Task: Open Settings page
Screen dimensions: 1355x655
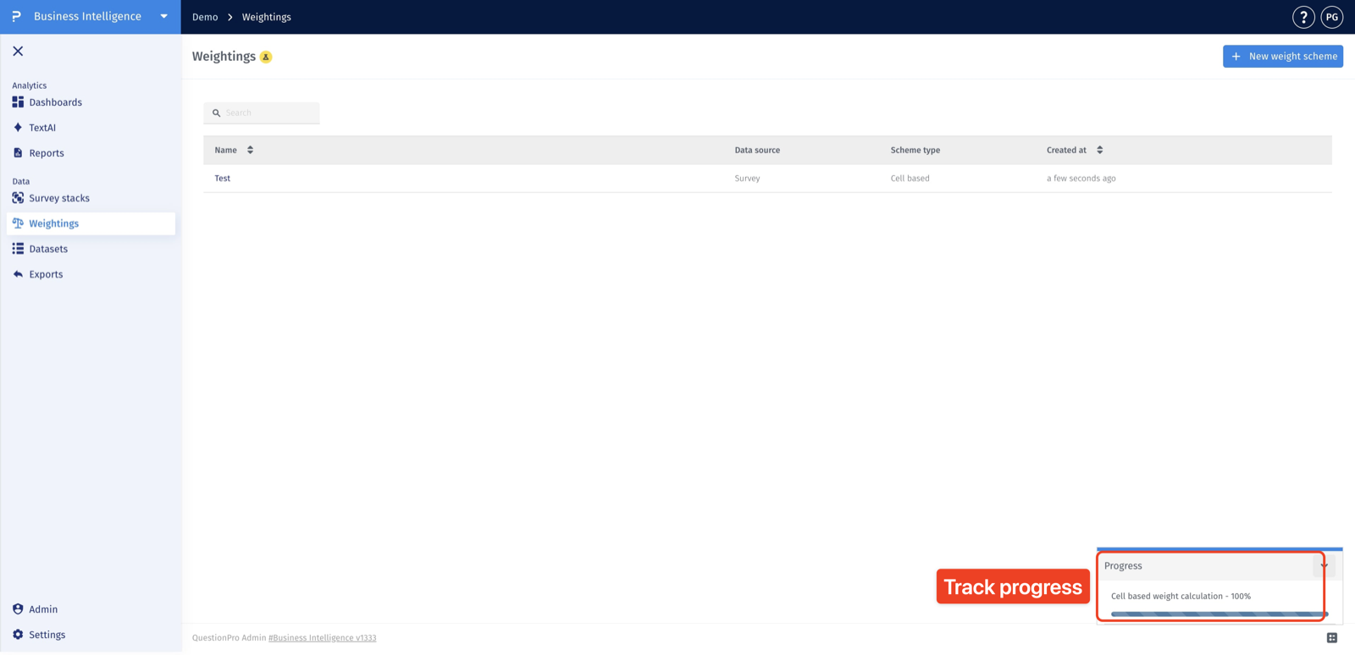Action: coord(47,635)
